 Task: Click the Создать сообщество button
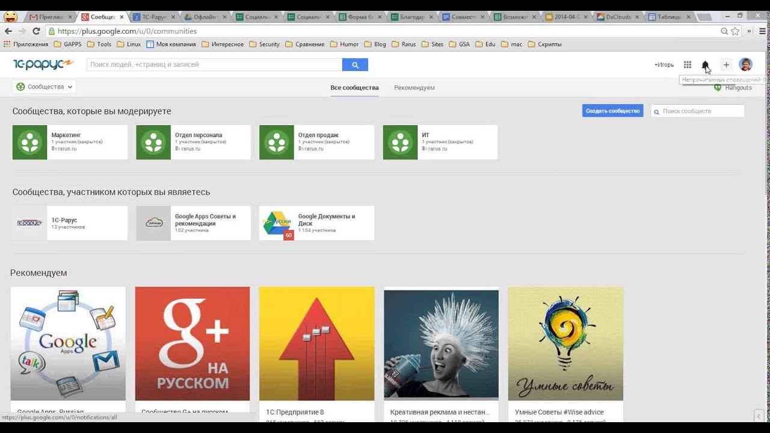coord(612,111)
